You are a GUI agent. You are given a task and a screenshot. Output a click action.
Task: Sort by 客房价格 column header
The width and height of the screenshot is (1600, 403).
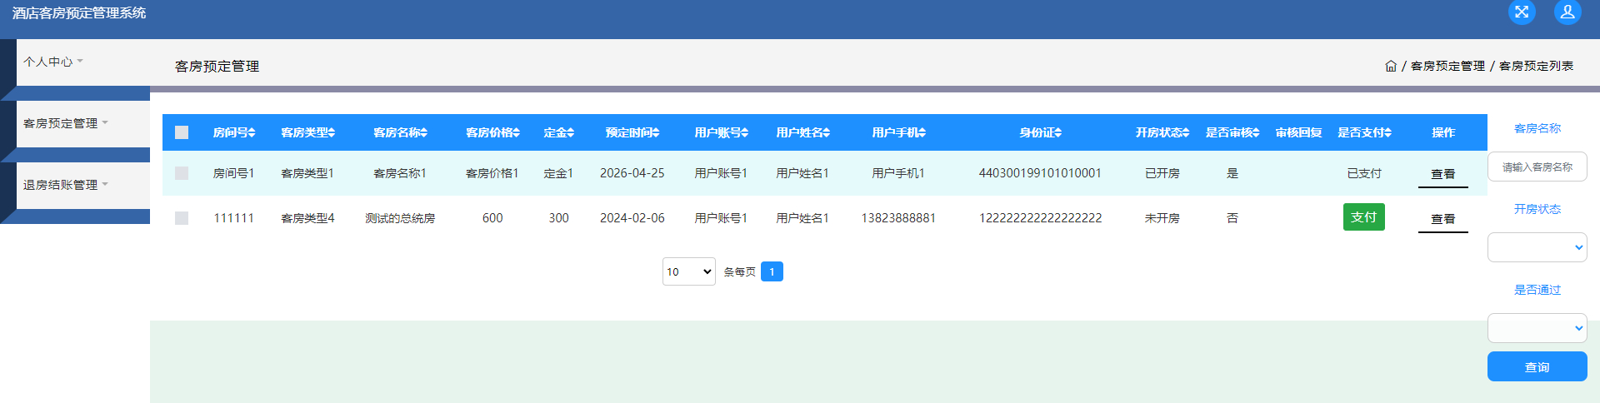492,132
